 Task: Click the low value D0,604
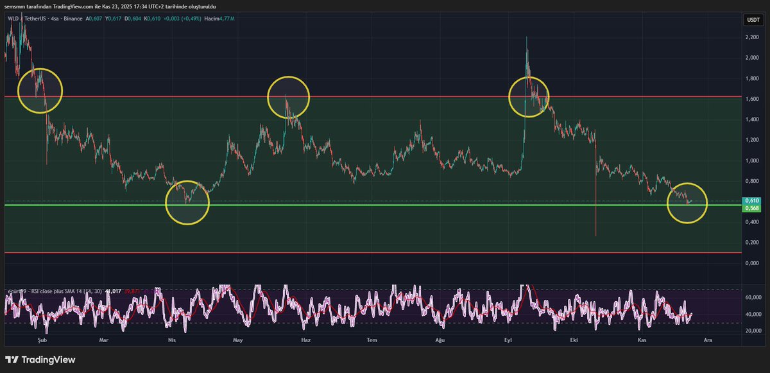pos(133,19)
